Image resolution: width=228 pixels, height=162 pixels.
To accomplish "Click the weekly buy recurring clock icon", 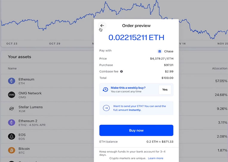I will (x=105, y=90).
